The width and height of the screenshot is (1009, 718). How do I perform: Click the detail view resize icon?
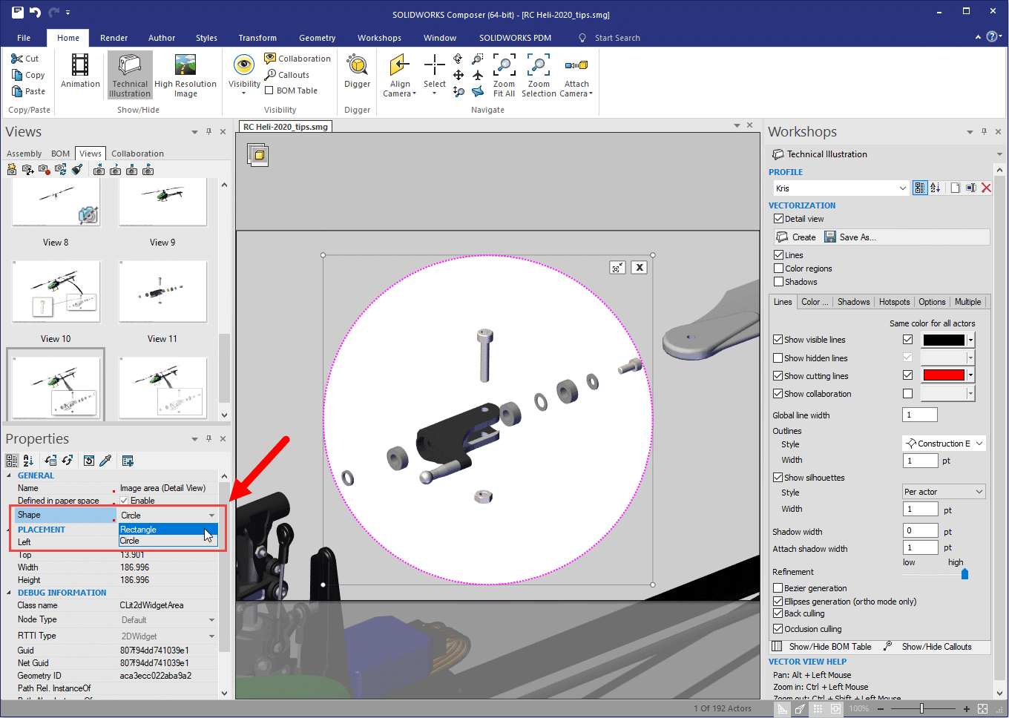coord(617,268)
